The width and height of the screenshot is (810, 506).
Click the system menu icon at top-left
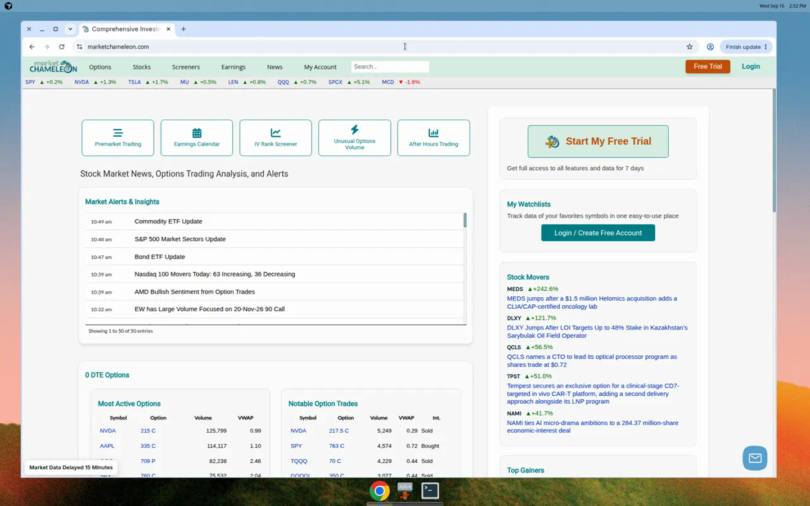[8, 6]
